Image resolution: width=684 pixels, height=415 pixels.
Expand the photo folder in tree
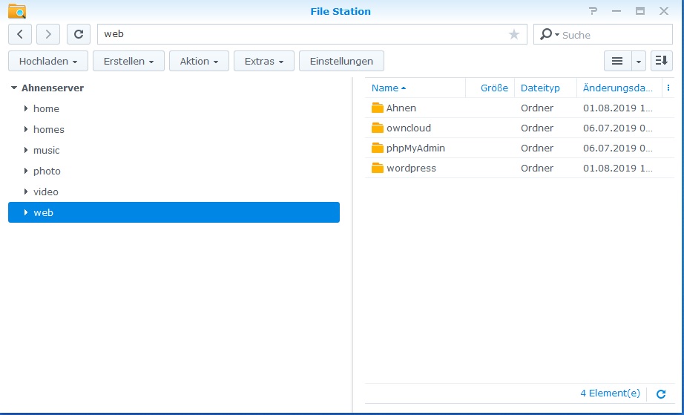point(26,171)
